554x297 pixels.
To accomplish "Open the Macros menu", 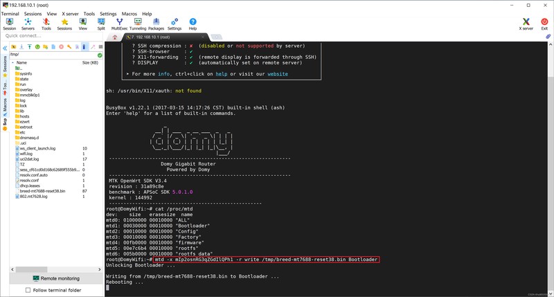I will 129,14.
